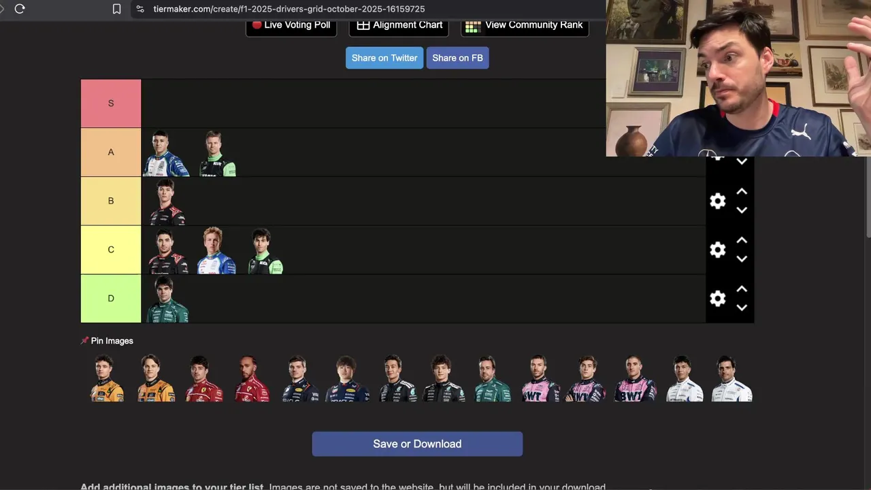871x490 pixels.
Task: Move the B tier up with arrow
Action: pyautogui.click(x=742, y=192)
